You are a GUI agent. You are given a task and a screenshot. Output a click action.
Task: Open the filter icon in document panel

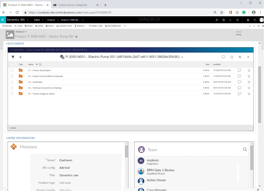pyautogui.click(x=13, y=57)
